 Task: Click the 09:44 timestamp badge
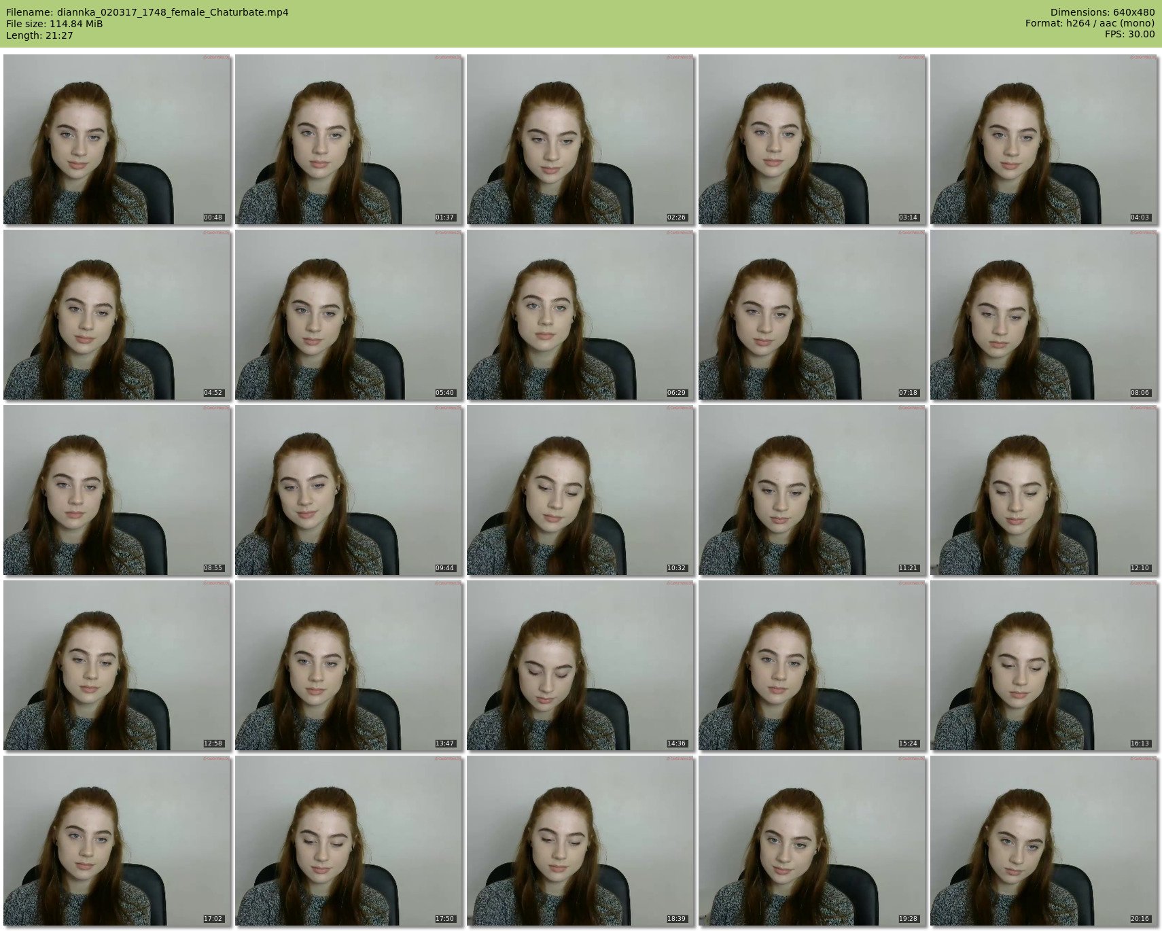444,568
